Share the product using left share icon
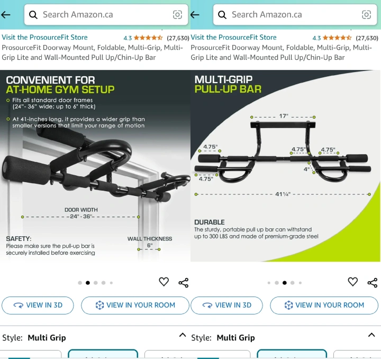This screenshot has width=381, height=359. [184, 283]
